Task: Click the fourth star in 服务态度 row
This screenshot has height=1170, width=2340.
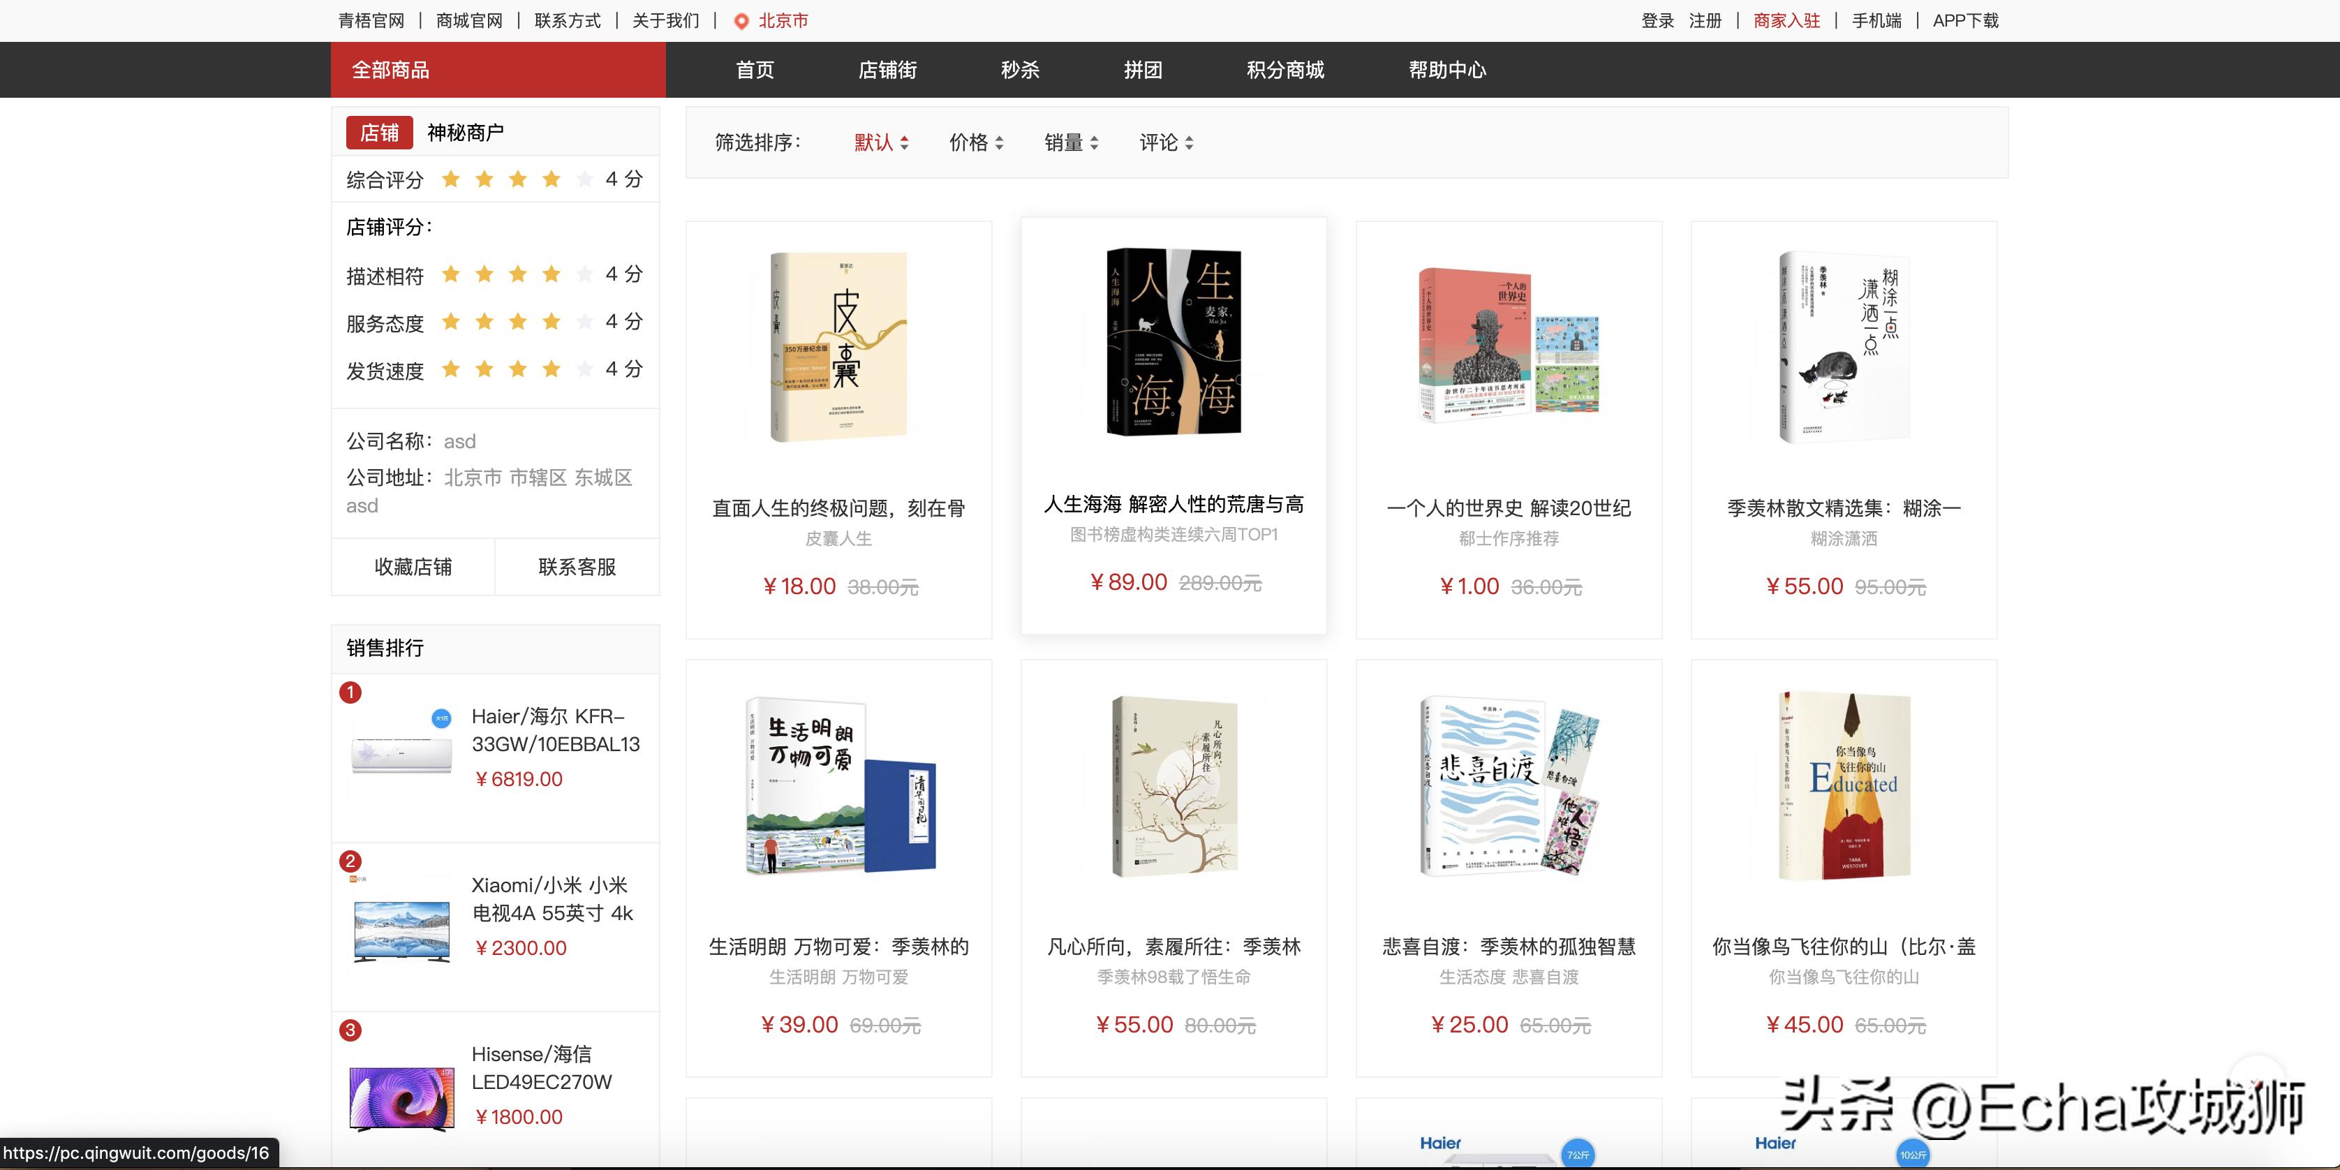Action: coord(551,320)
